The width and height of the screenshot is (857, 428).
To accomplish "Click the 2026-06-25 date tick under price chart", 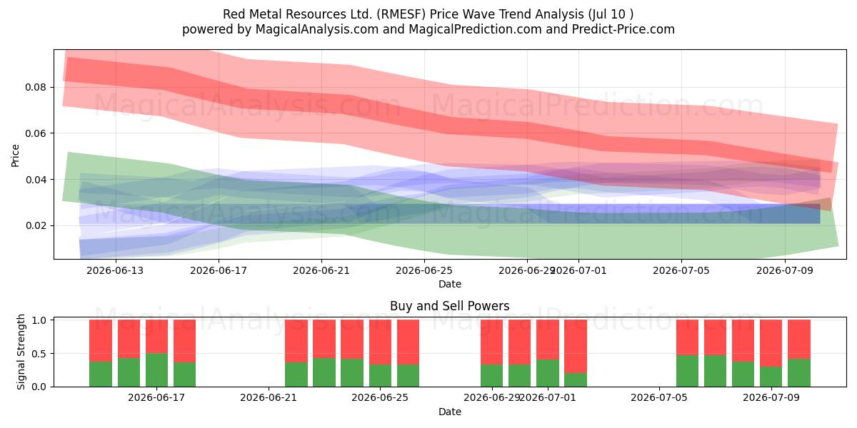I will pos(425,270).
